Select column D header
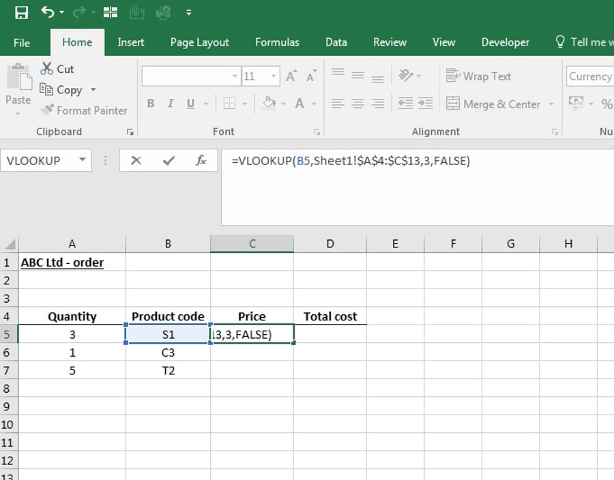This screenshot has height=480, width=614. pyautogui.click(x=330, y=244)
